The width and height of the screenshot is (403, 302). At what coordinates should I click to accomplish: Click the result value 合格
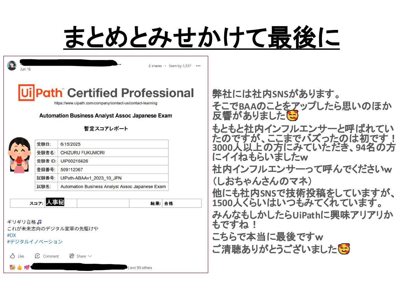[168, 203]
